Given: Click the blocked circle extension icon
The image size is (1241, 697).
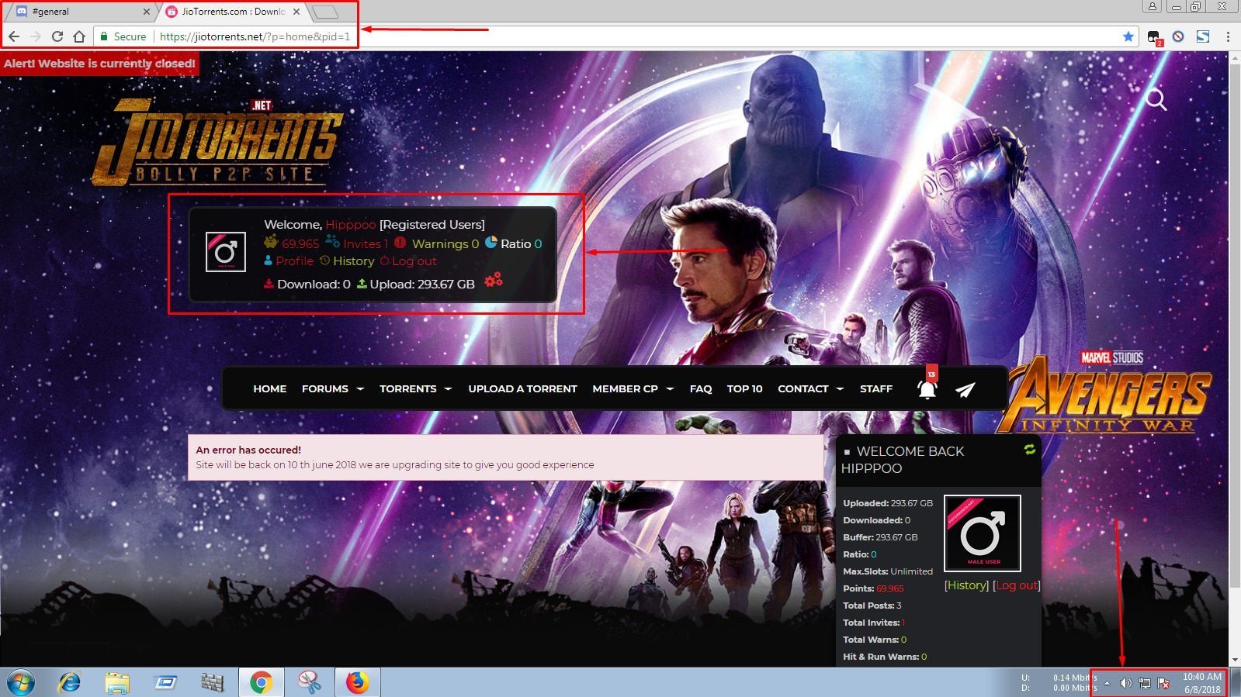Looking at the screenshot, I should pyautogui.click(x=1178, y=36).
